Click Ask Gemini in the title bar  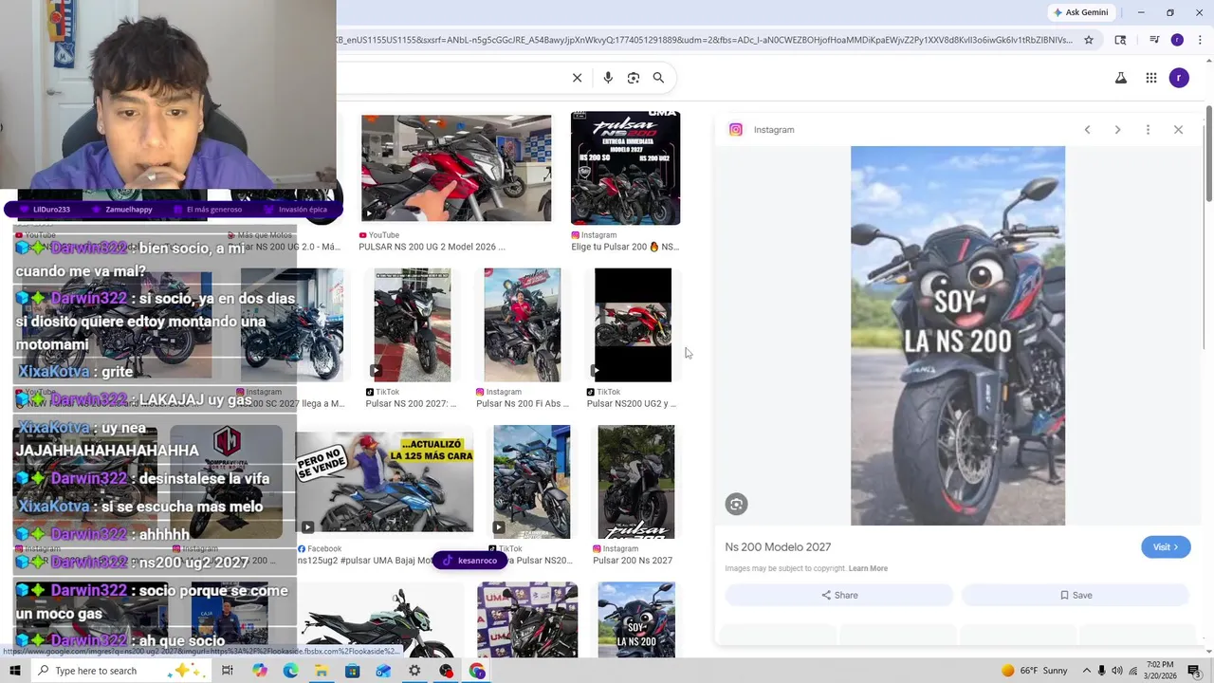coord(1080,12)
